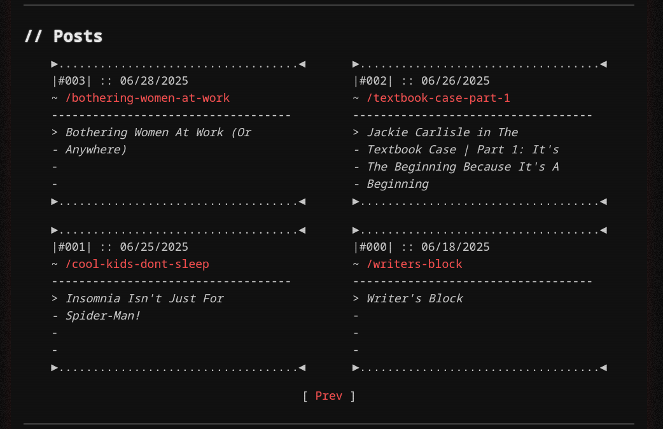663x429 pixels.
Task: Click the Prev pagination link
Action: (x=328, y=396)
